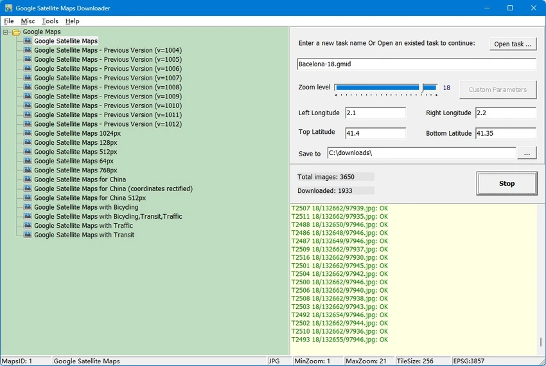Click MapsID: 1 in status bar
The width and height of the screenshot is (546, 366).
[17, 361]
